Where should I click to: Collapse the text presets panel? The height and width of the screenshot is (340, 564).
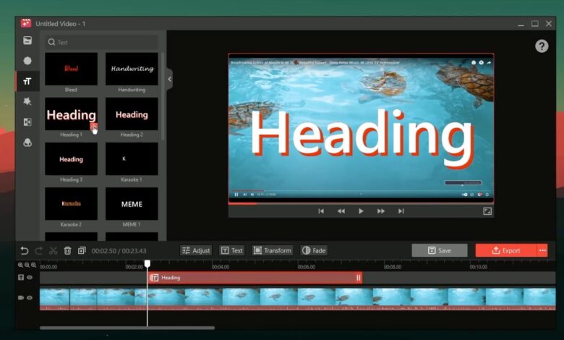point(170,79)
